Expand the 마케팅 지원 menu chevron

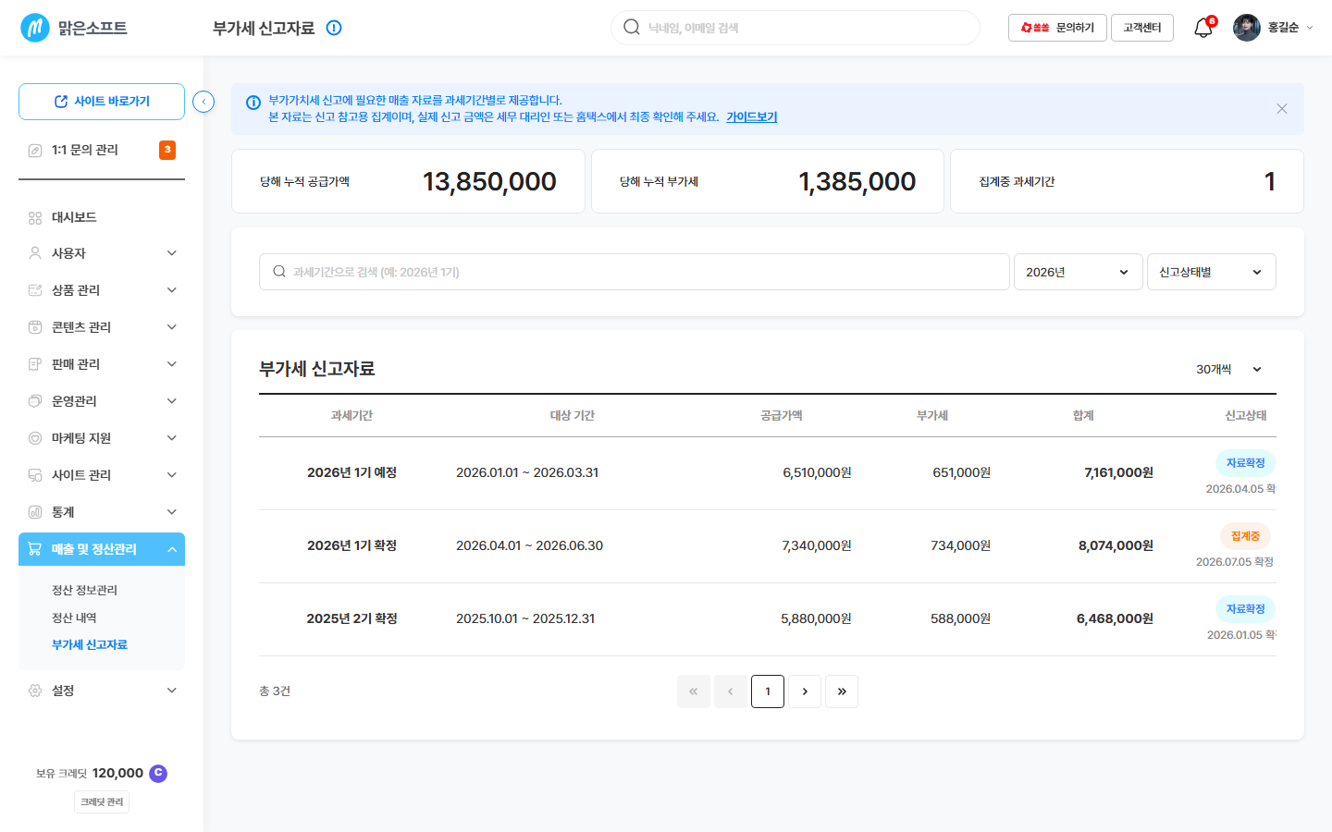pos(172,438)
